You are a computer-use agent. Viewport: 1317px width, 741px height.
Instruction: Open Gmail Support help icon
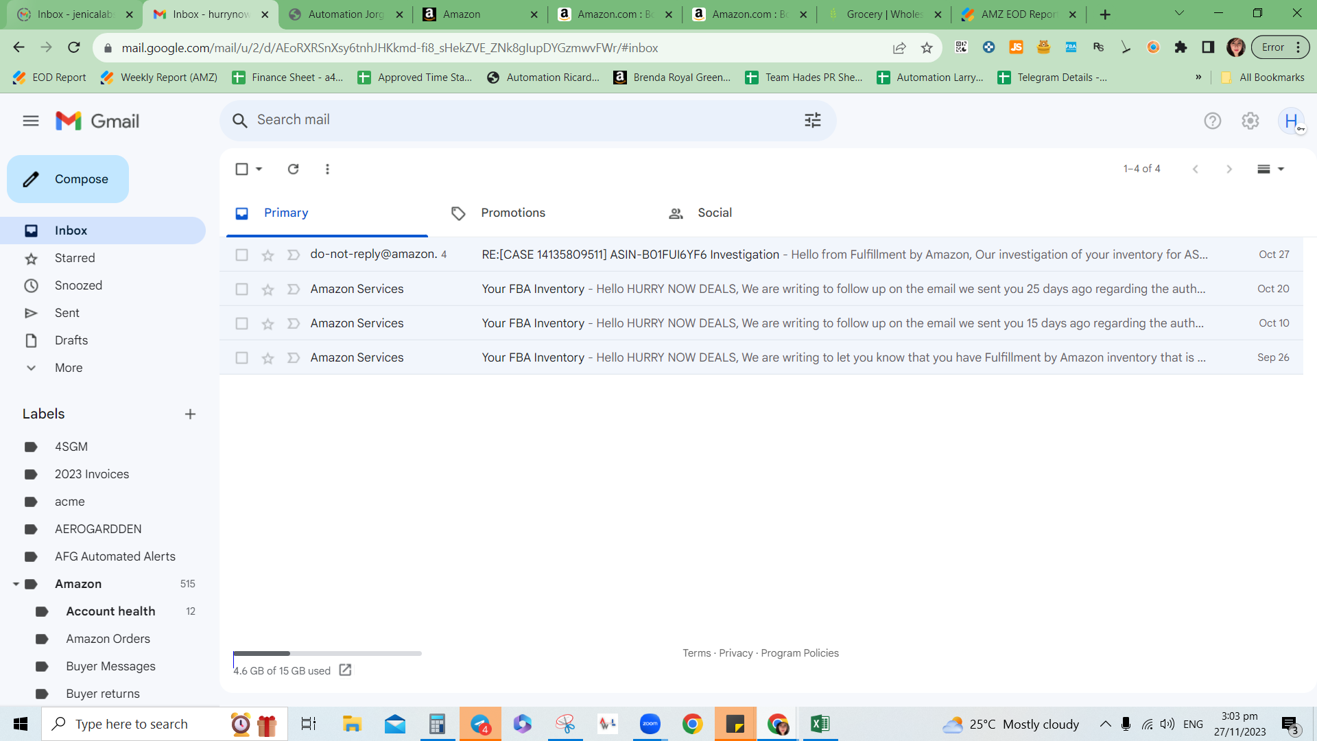click(1213, 121)
